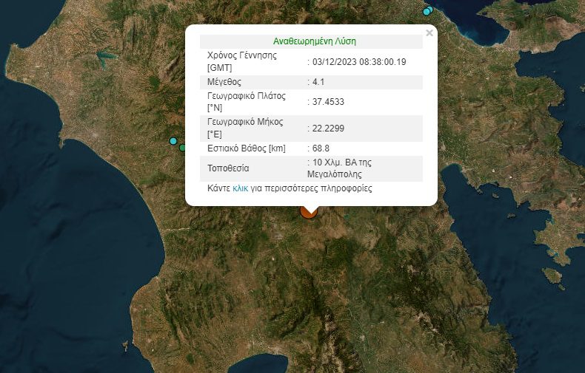Click the 'Μέγεθος' label

(224, 82)
